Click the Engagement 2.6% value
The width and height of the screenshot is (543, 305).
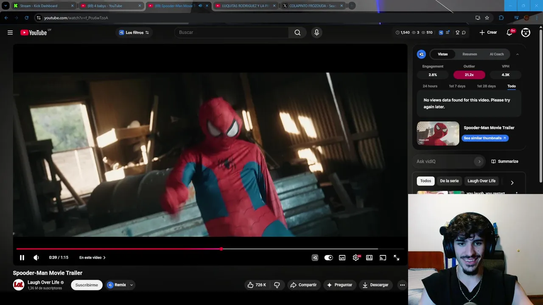pyautogui.click(x=433, y=75)
